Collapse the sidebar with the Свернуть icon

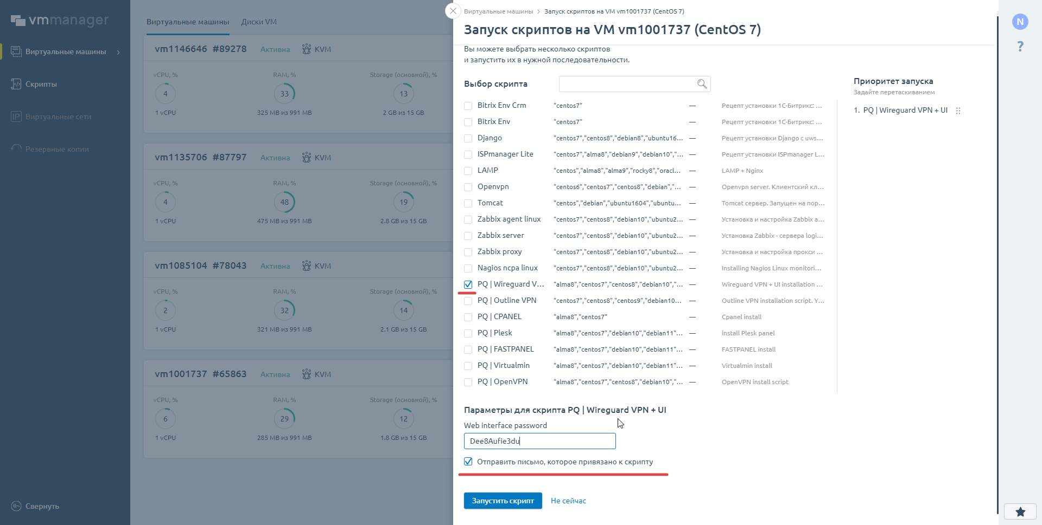click(16, 506)
